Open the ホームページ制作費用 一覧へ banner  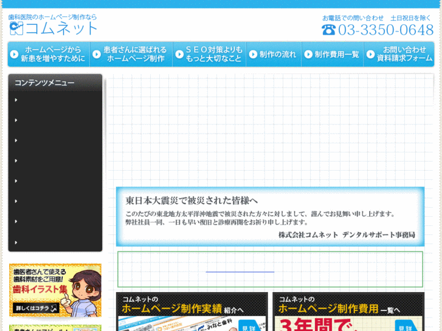pyautogui.click(x=348, y=311)
